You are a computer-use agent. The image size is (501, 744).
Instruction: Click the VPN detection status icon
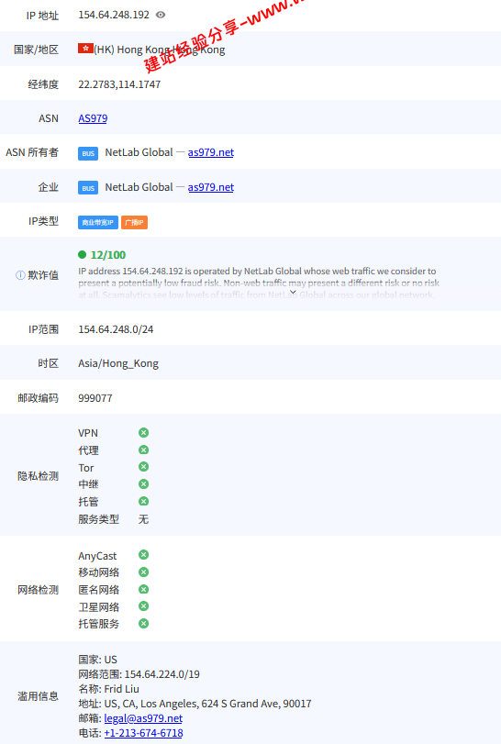click(x=144, y=433)
